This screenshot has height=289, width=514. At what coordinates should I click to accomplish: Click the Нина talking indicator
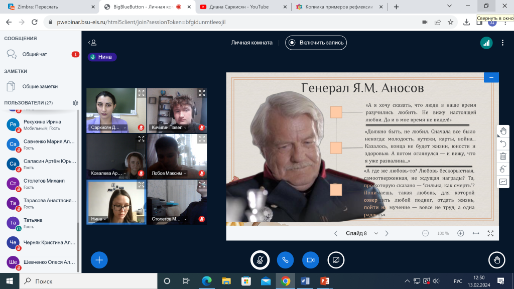tap(102, 57)
